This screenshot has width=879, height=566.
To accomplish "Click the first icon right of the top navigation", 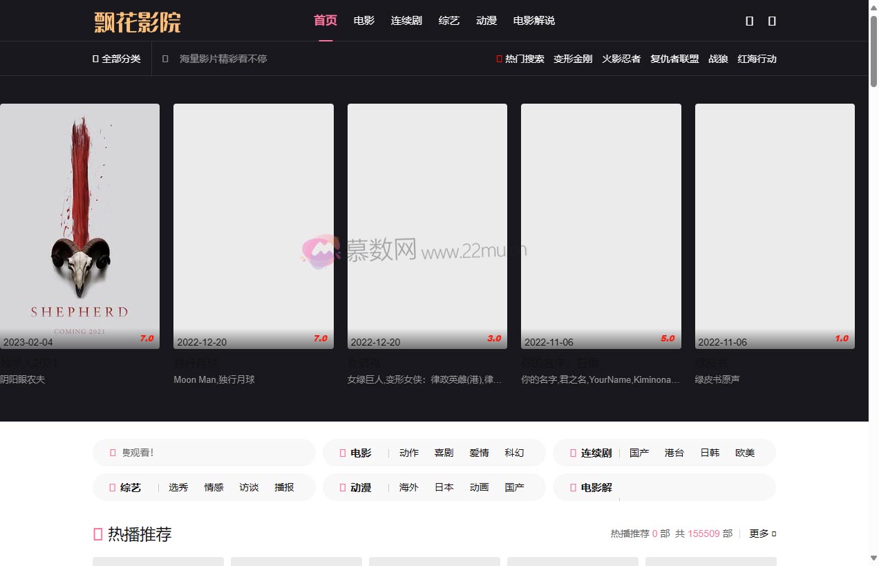I will 749,21.
